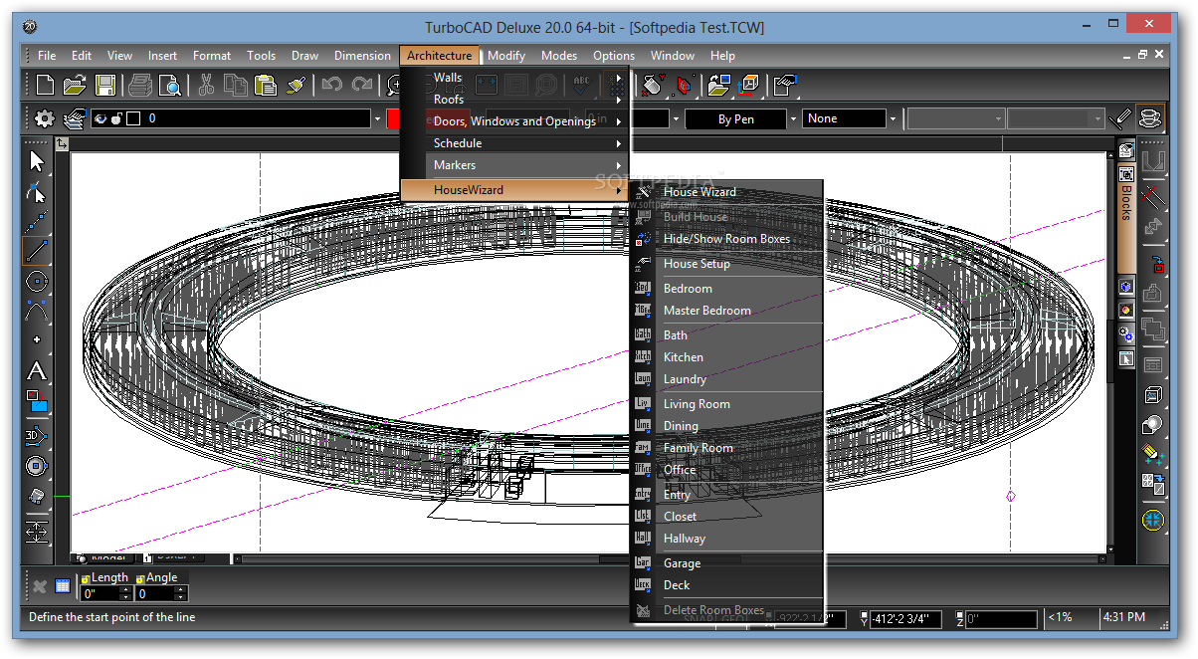Click the Length value input field
Screen dimensions: 1198x659
tap(100, 593)
